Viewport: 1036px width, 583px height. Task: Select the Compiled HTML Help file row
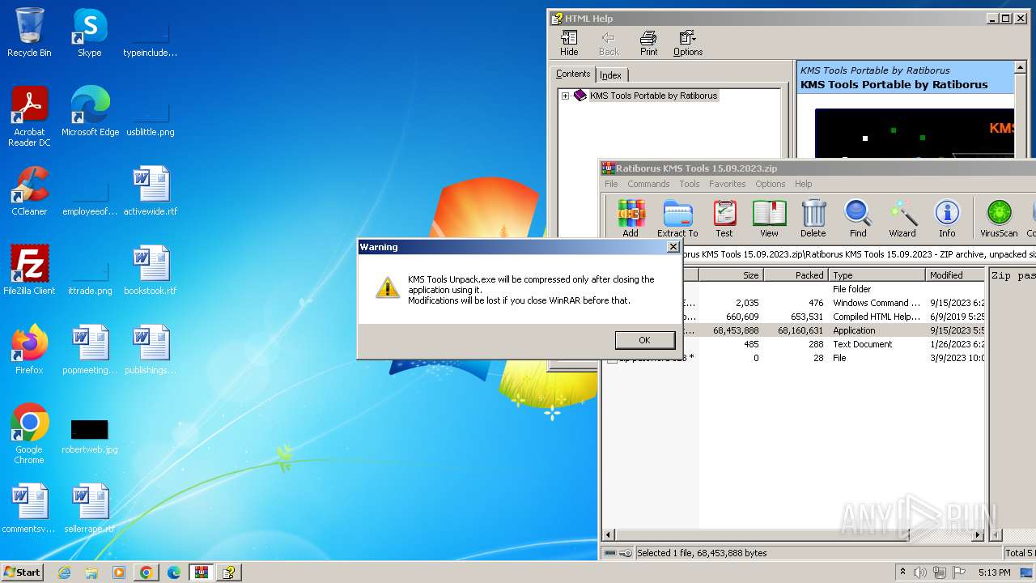793,317
